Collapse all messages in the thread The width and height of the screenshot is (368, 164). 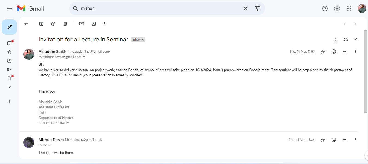336,40
